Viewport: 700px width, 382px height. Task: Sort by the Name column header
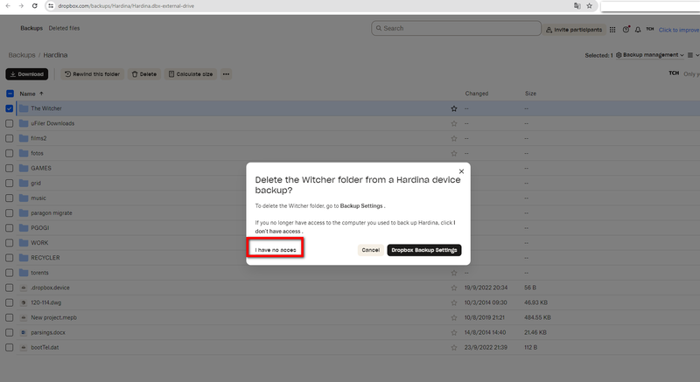tap(31, 94)
